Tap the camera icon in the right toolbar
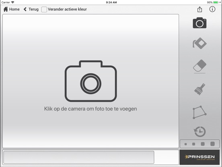The width and height of the screenshot is (222, 167). [199, 23]
